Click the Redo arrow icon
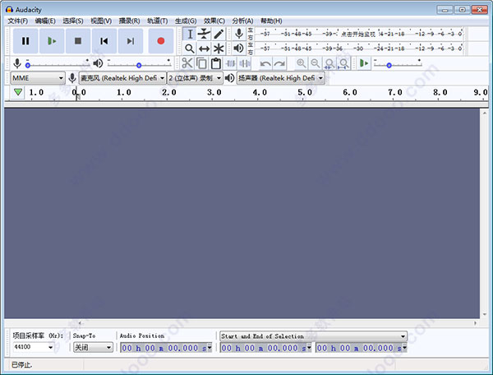 coord(279,64)
